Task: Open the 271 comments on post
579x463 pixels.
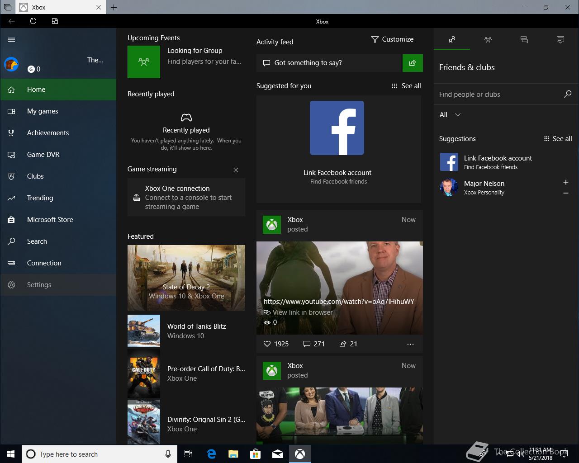Action: pos(314,344)
